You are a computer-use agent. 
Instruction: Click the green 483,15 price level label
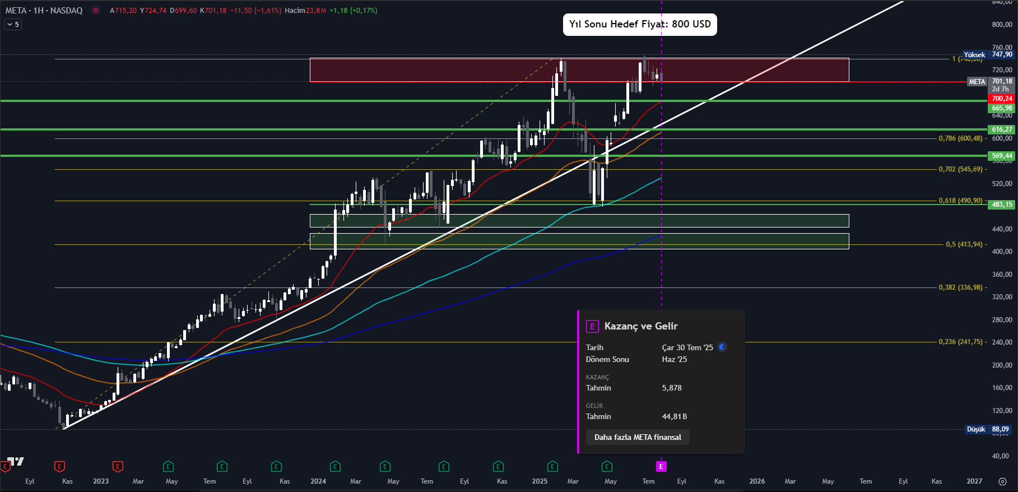click(1002, 205)
